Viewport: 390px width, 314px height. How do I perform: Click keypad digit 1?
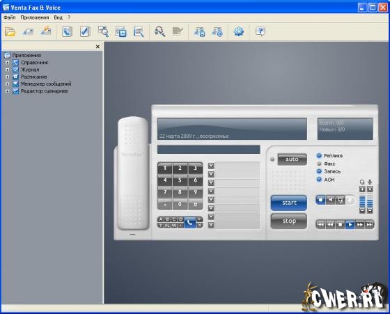[x=165, y=168]
